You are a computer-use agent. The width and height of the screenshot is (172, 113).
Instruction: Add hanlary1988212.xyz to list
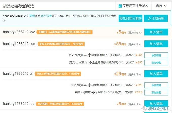pyautogui.click(x=156, y=32)
